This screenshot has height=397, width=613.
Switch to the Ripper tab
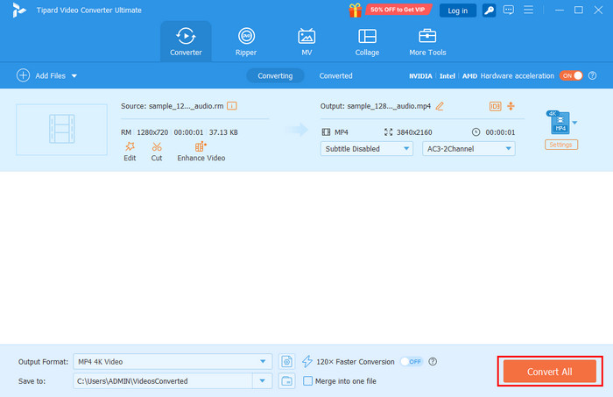click(x=246, y=41)
